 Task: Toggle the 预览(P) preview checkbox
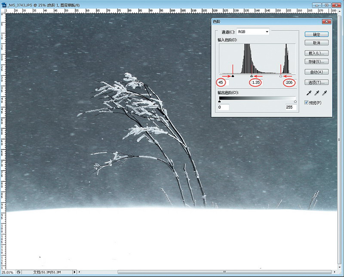306,103
